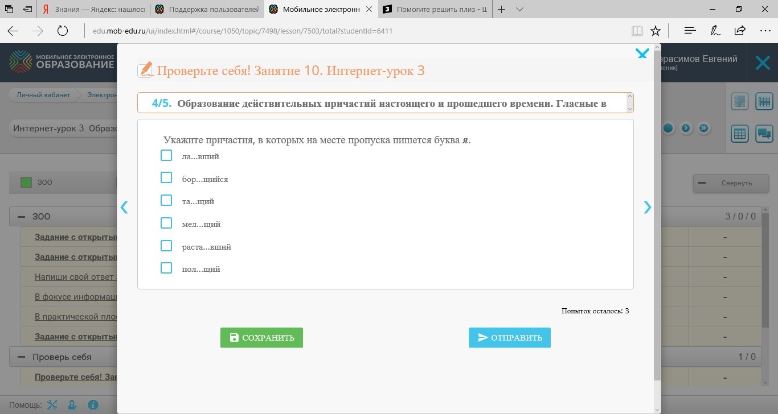Close the 'Мобильное электронн' tab
This screenshot has height=414, width=778.
tap(370, 10)
